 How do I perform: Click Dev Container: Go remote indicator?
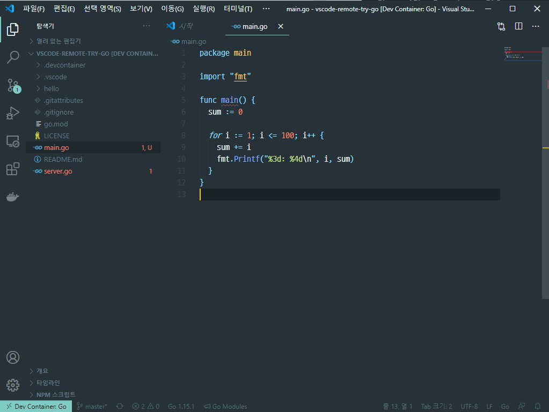(x=36, y=406)
